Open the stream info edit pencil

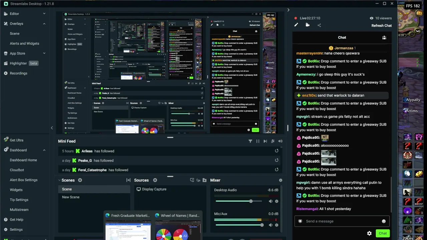click(296, 25)
